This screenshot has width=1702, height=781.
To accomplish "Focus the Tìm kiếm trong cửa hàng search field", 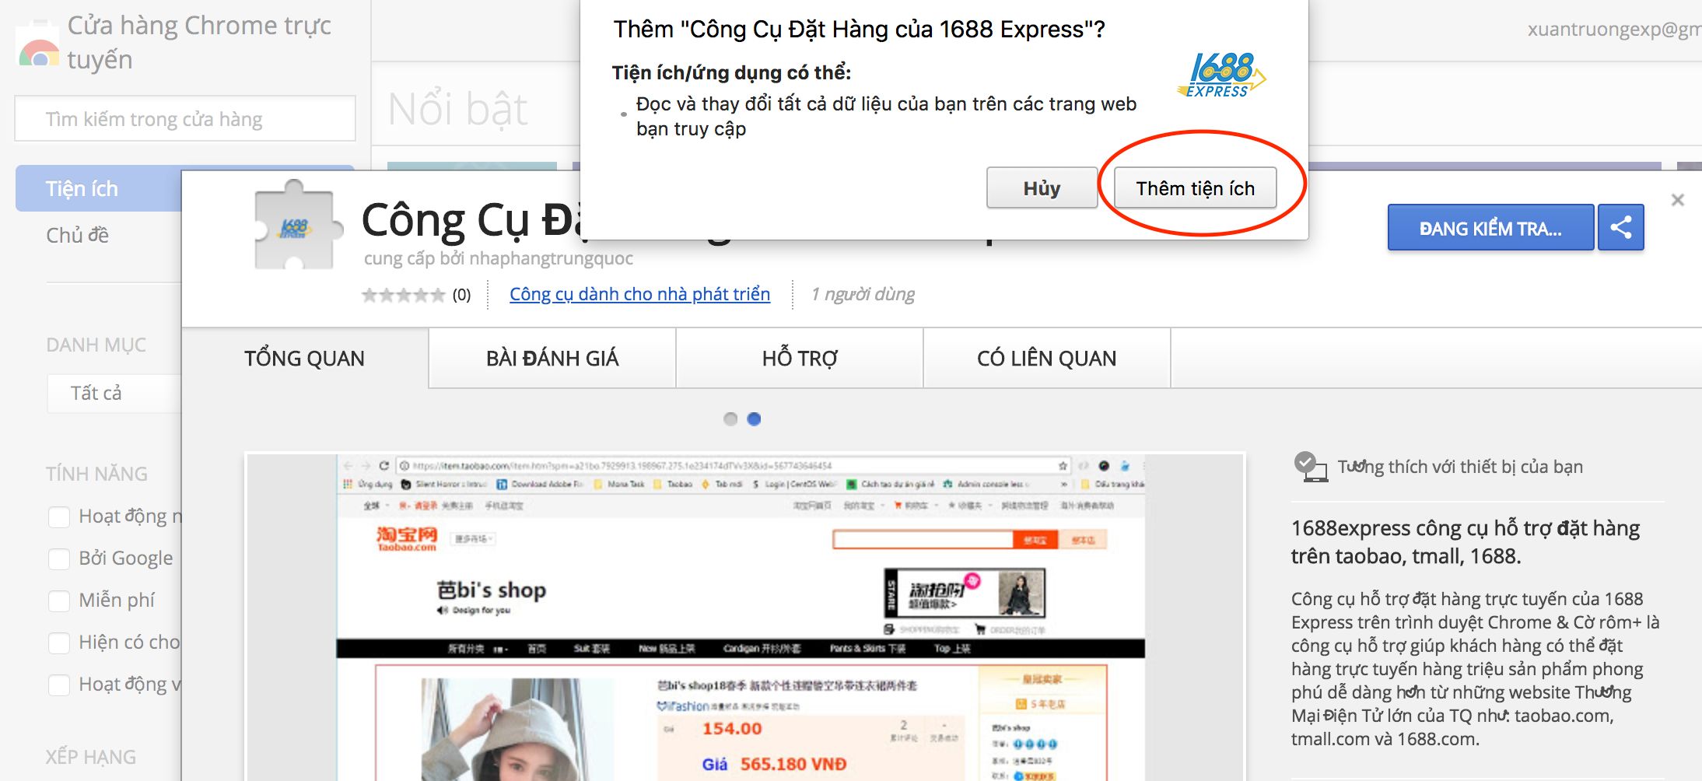I will tap(185, 119).
